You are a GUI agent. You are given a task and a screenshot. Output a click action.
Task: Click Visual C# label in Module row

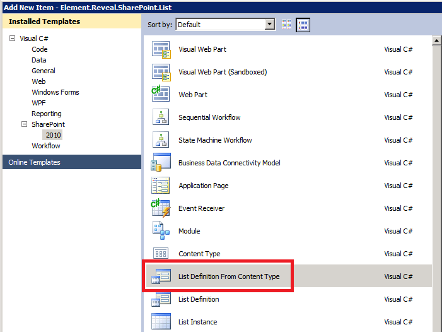(398, 231)
